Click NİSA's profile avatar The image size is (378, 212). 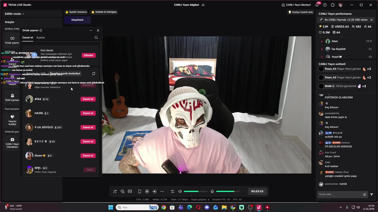point(29,99)
